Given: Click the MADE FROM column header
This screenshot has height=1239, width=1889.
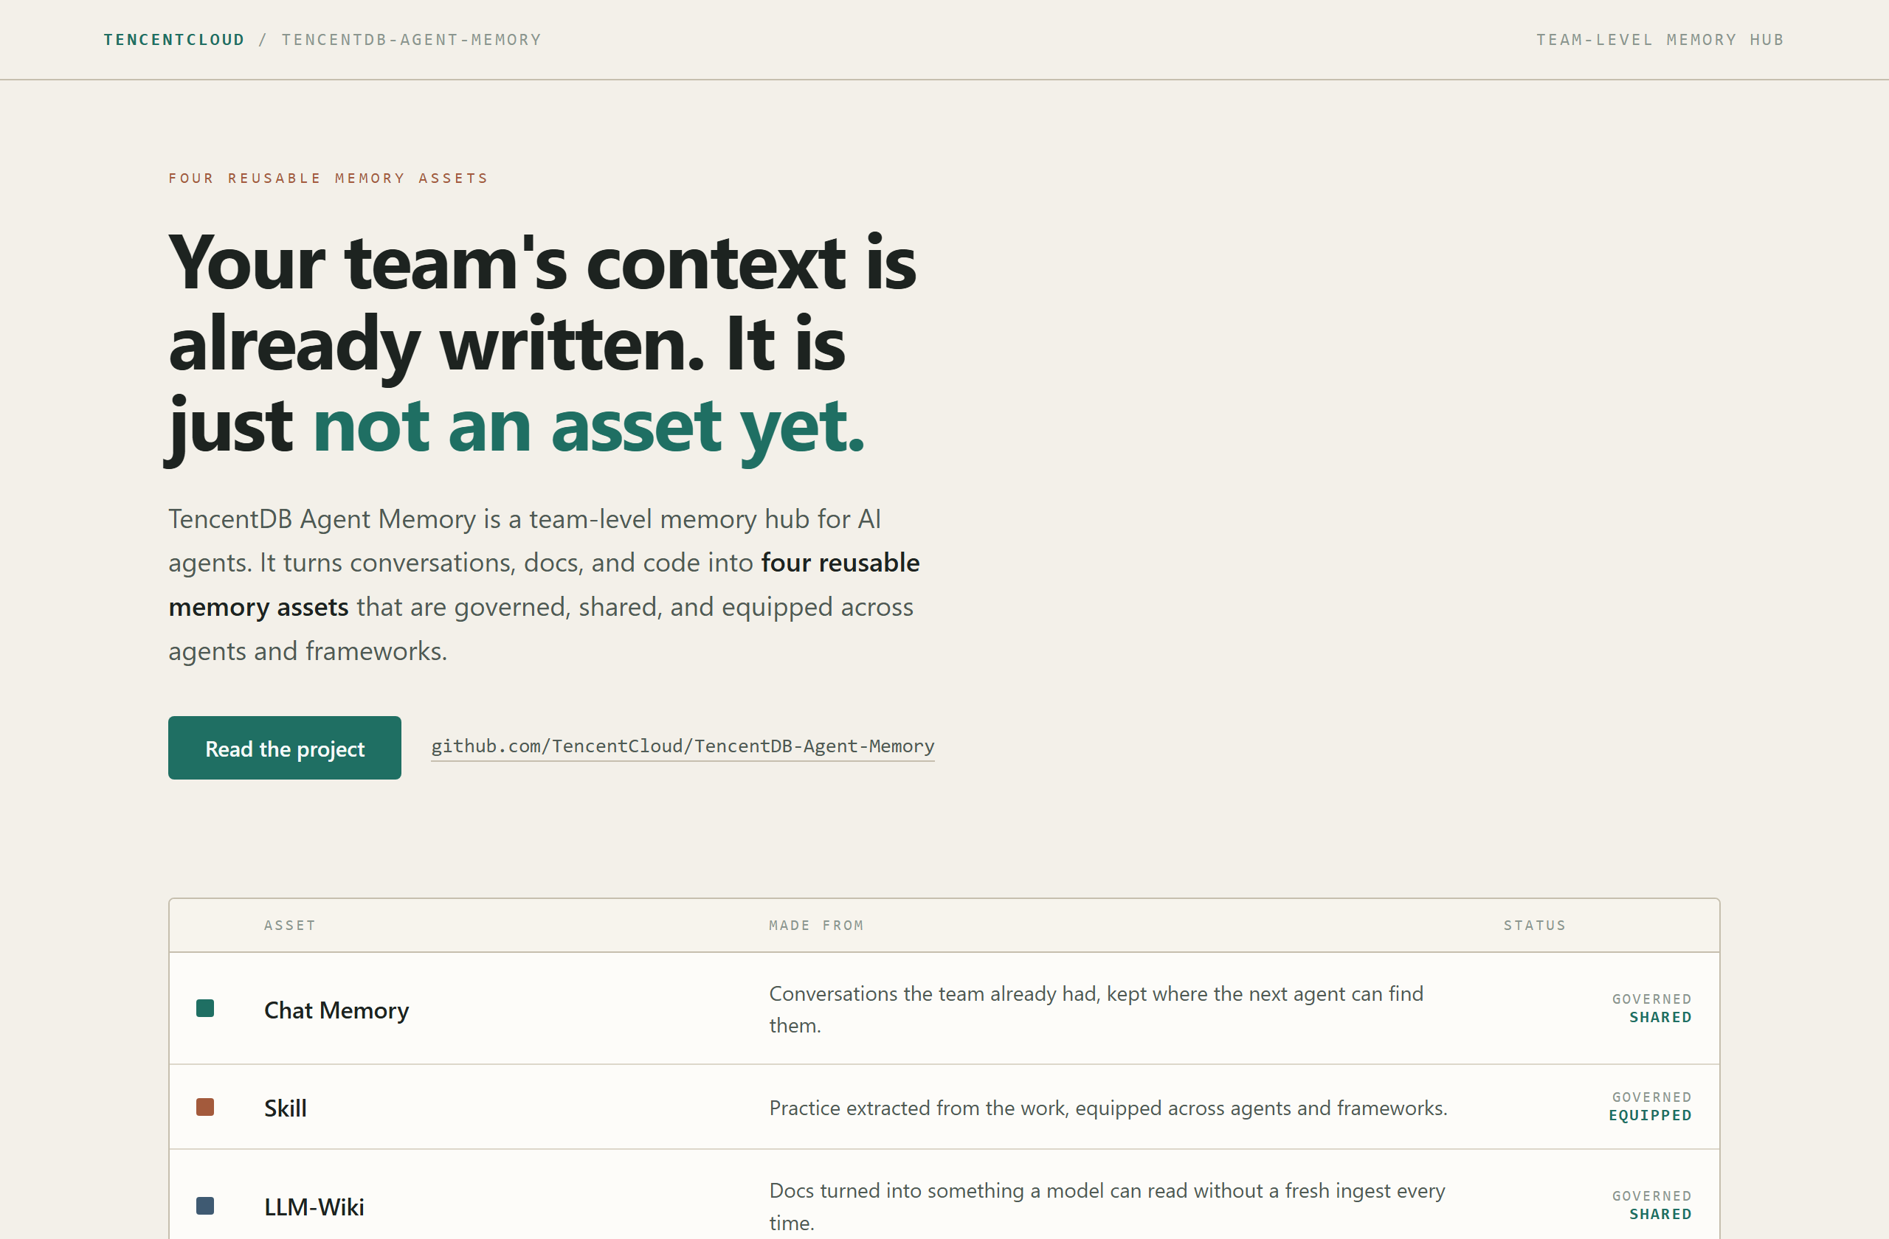Looking at the screenshot, I should (817, 926).
